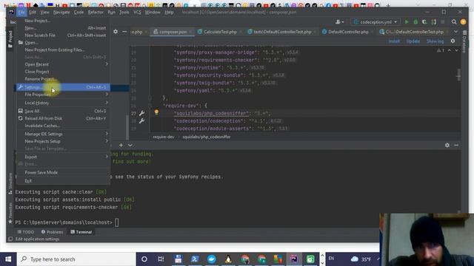Open the TODO tool window tab
The width and height of the screenshot is (474, 266).
(x=26, y=232)
